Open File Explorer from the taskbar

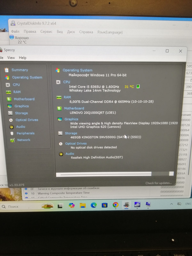[83, 205]
